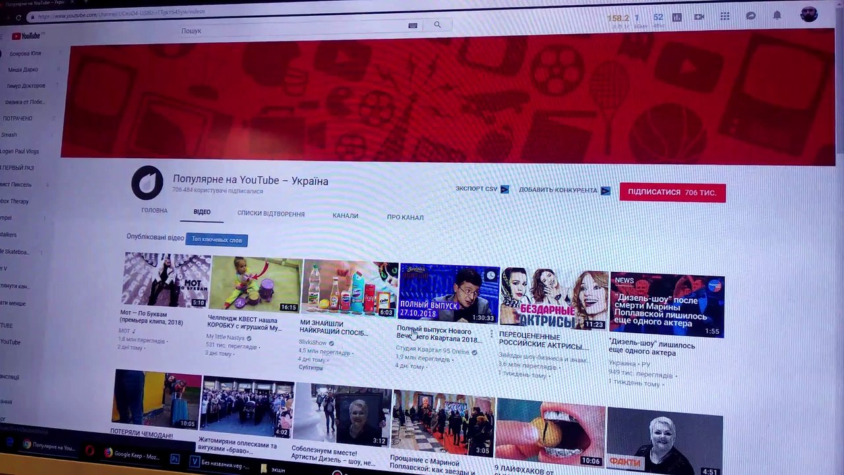Open the analytics bar chart icon in header

[677, 17]
